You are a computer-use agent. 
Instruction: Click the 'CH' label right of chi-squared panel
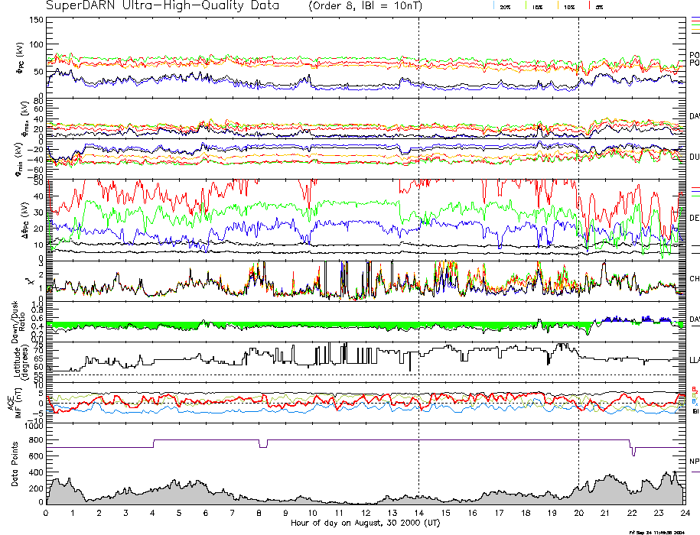[x=694, y=279]
